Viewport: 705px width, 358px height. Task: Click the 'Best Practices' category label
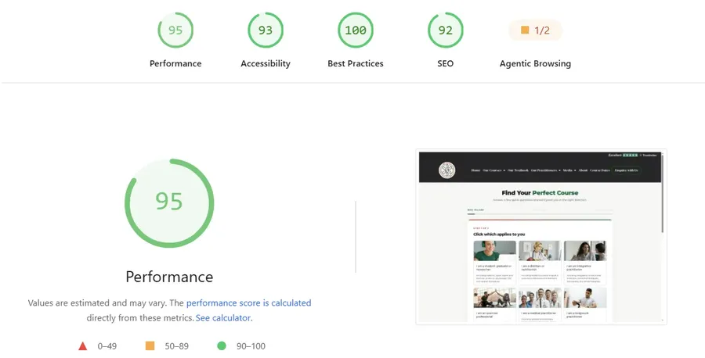tap(355, 63)
